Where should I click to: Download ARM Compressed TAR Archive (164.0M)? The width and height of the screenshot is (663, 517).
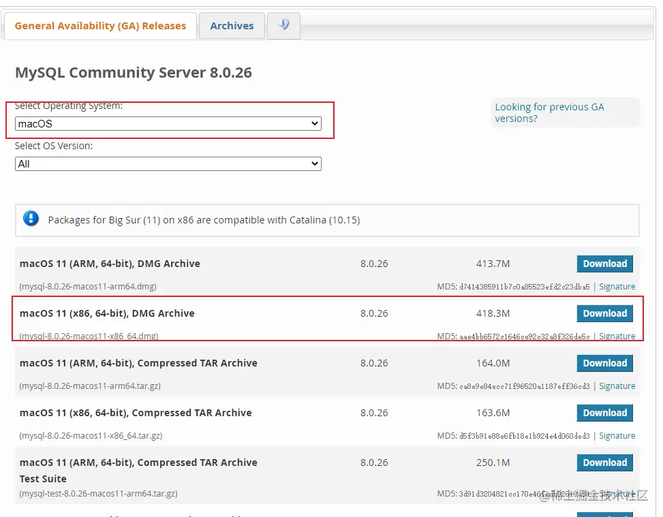[x=604, y=363]
